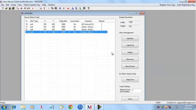The width and height of the screenshot is (196, 110).
Task: Click the toolbar icon right of green L
Action: 84,8
